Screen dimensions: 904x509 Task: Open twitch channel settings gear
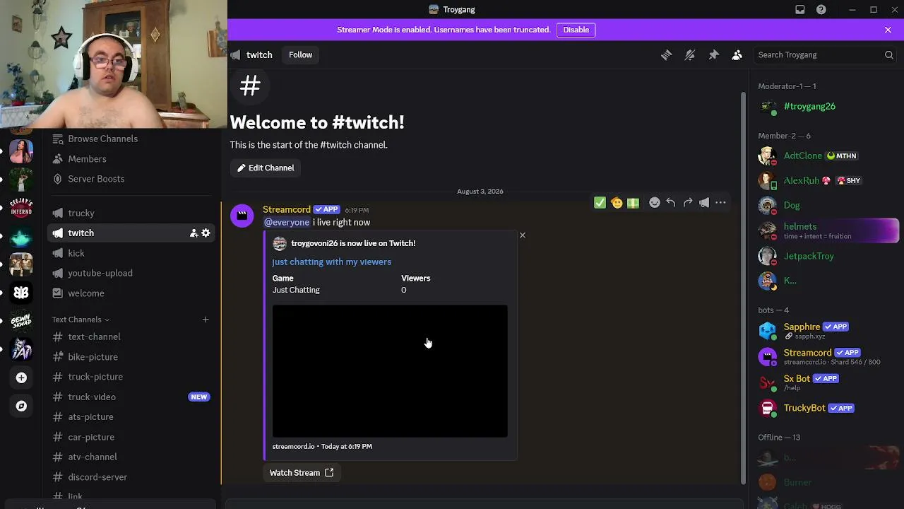(x=206, y=233)
